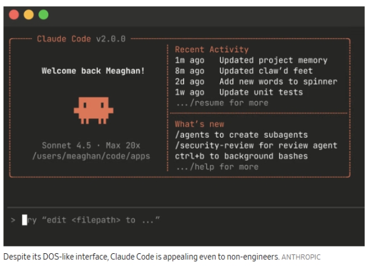This screenshot has width=367, height=266.
Task: Select the "Updated project memory" activity entry
Action: pyautogui.click(x=273, y=60)
